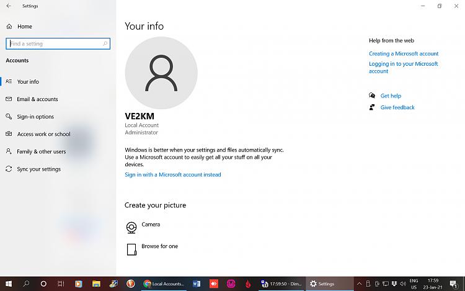Open taskbar search magnifier
The height and width of the screenshot is (291, 465).
click(x=26, y=284)
